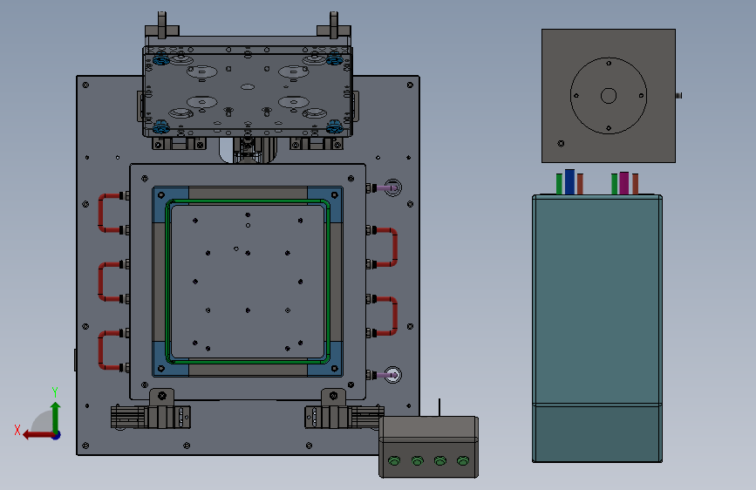Select the upper red hose on the right side
The width and height of the screenshot is (756, 490).
click(395, 247)
